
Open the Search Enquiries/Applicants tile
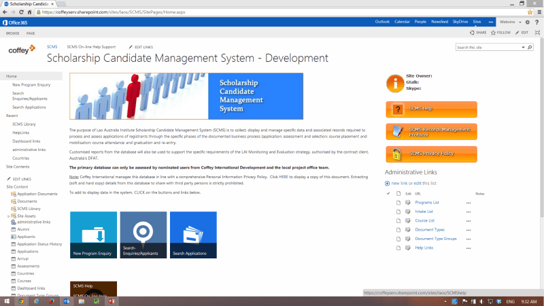(143, 235)
